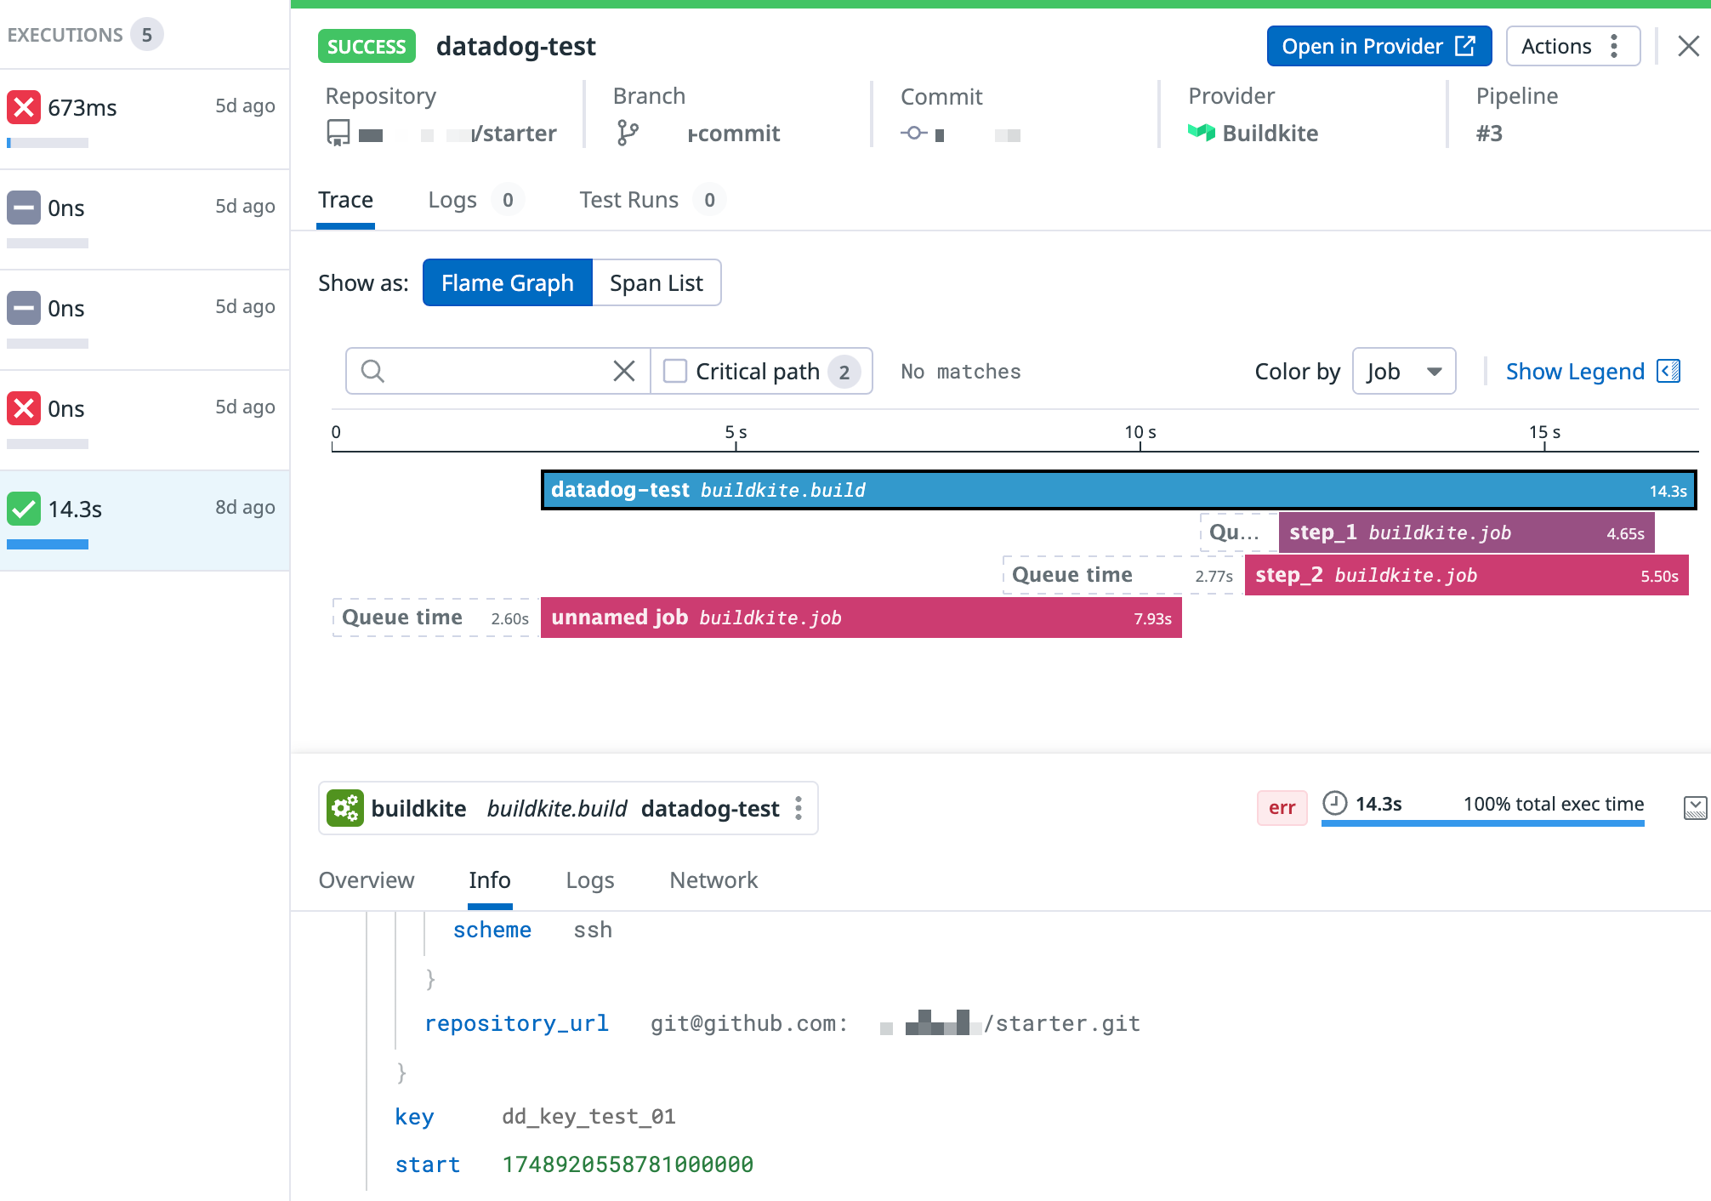Click the branch icon in the header

pyautogui.click(x=628, y=133)
